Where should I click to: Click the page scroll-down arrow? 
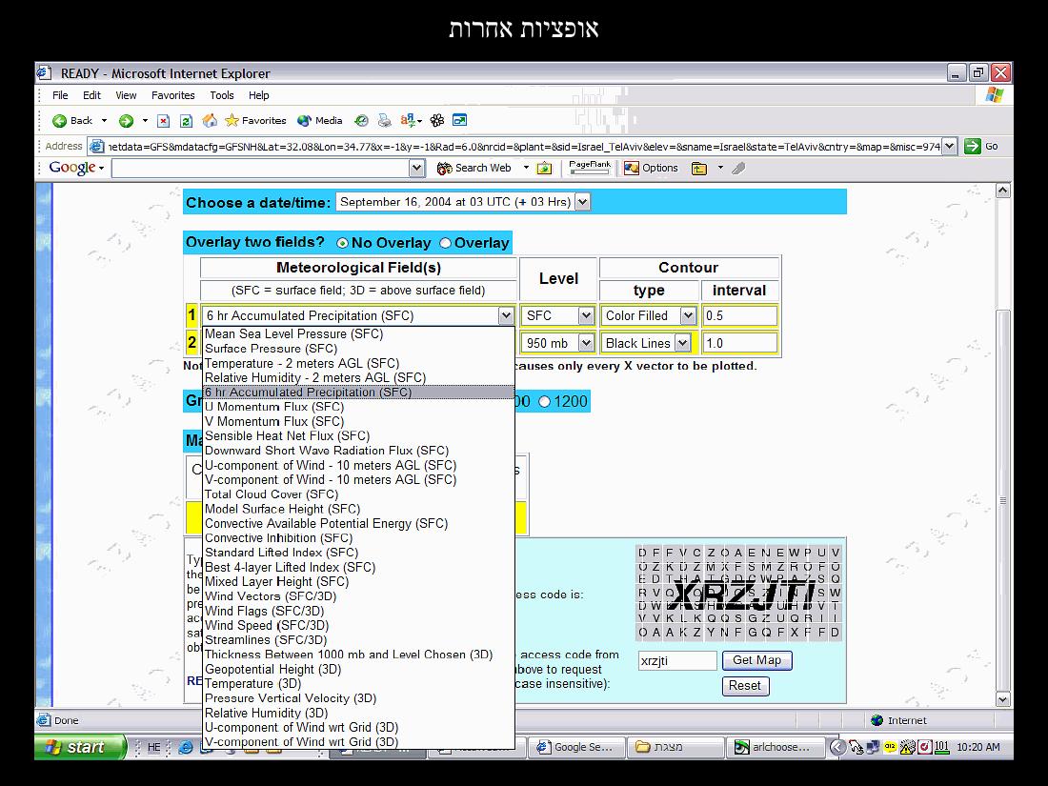click(x=1002, y=700)
